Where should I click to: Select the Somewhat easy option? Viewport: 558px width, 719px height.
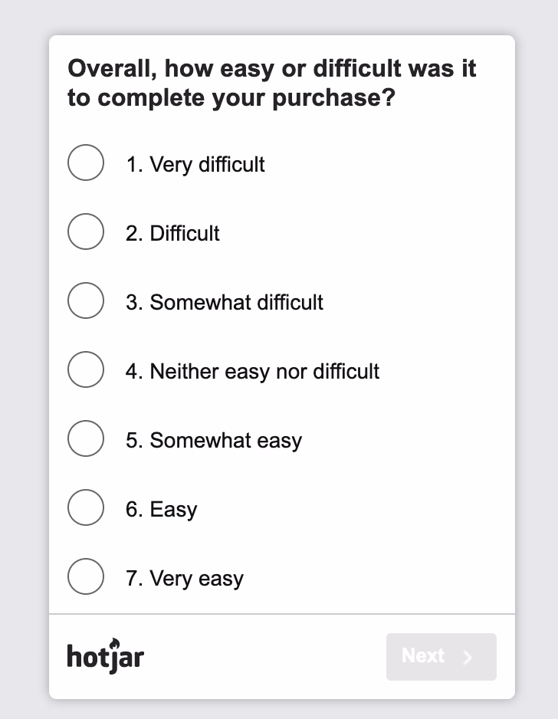85,438
